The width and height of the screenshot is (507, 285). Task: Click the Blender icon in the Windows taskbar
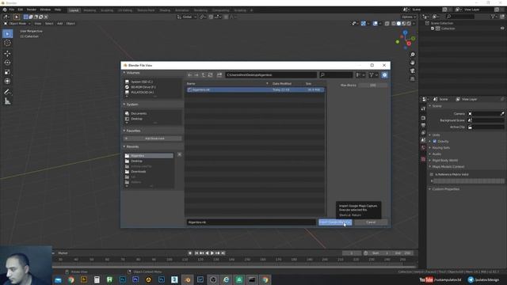pos(188,279)
